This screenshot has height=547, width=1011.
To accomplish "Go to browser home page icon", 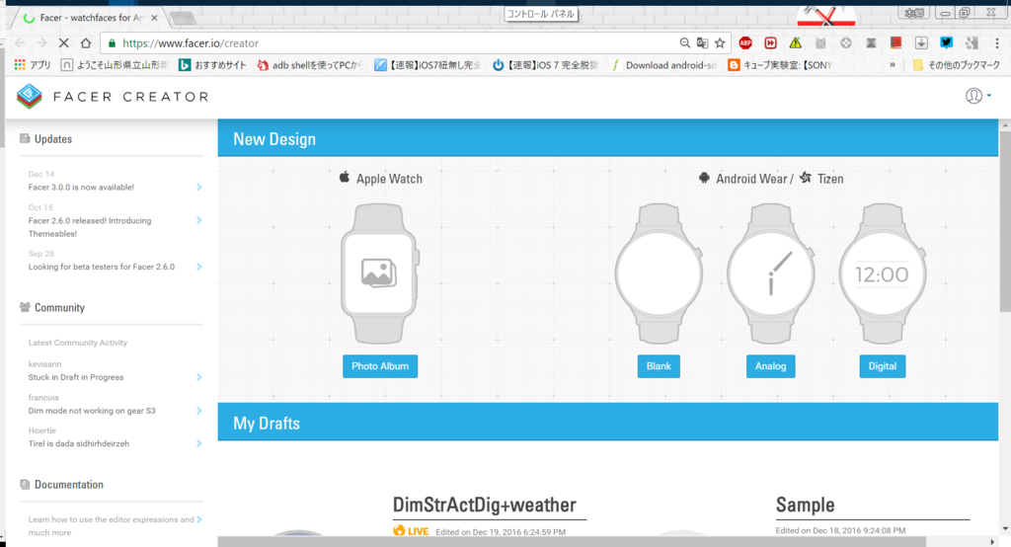I will [85, 43].
